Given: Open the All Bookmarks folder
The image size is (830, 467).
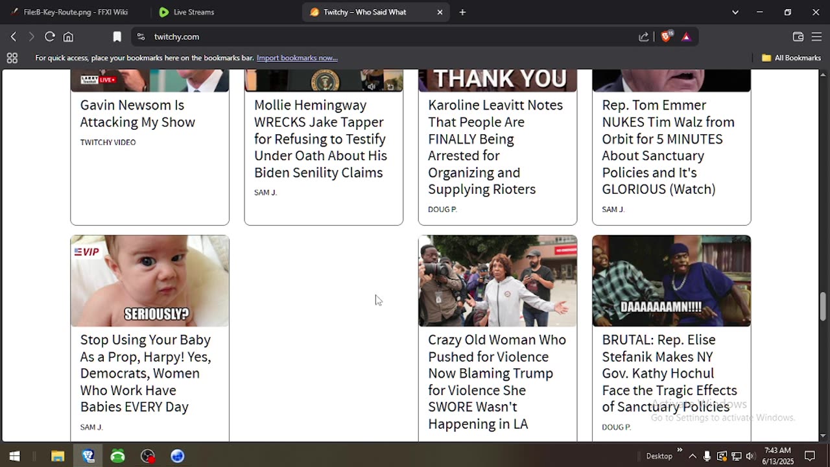Looking at the screenshot, I should [x=791, y=58].
